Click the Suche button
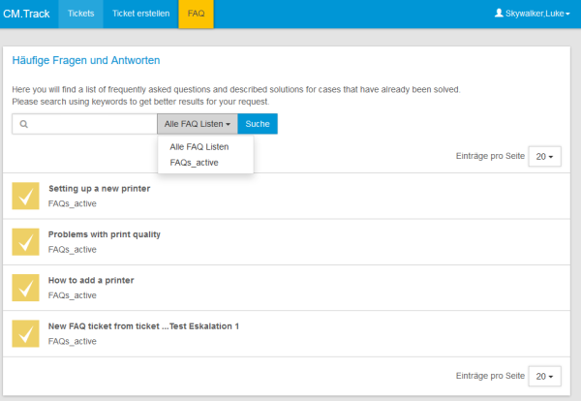The height and width of the screenshot is (401, 581). [258, 124]
